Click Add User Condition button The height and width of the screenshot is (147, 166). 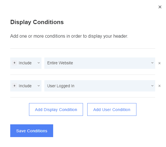pos(112,109)
